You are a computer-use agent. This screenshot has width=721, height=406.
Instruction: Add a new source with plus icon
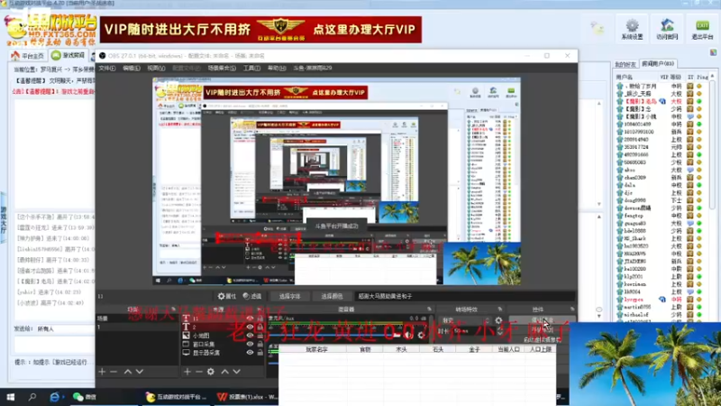pos(187,371)
